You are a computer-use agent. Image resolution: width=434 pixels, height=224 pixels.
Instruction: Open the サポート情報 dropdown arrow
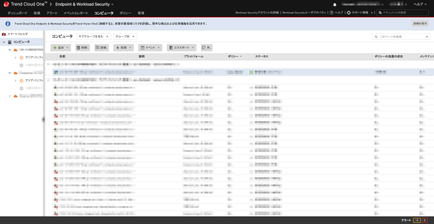pos(372,13)
